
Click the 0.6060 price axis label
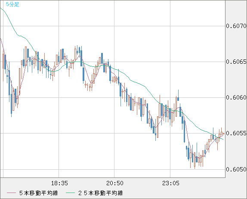click(236, 97)
